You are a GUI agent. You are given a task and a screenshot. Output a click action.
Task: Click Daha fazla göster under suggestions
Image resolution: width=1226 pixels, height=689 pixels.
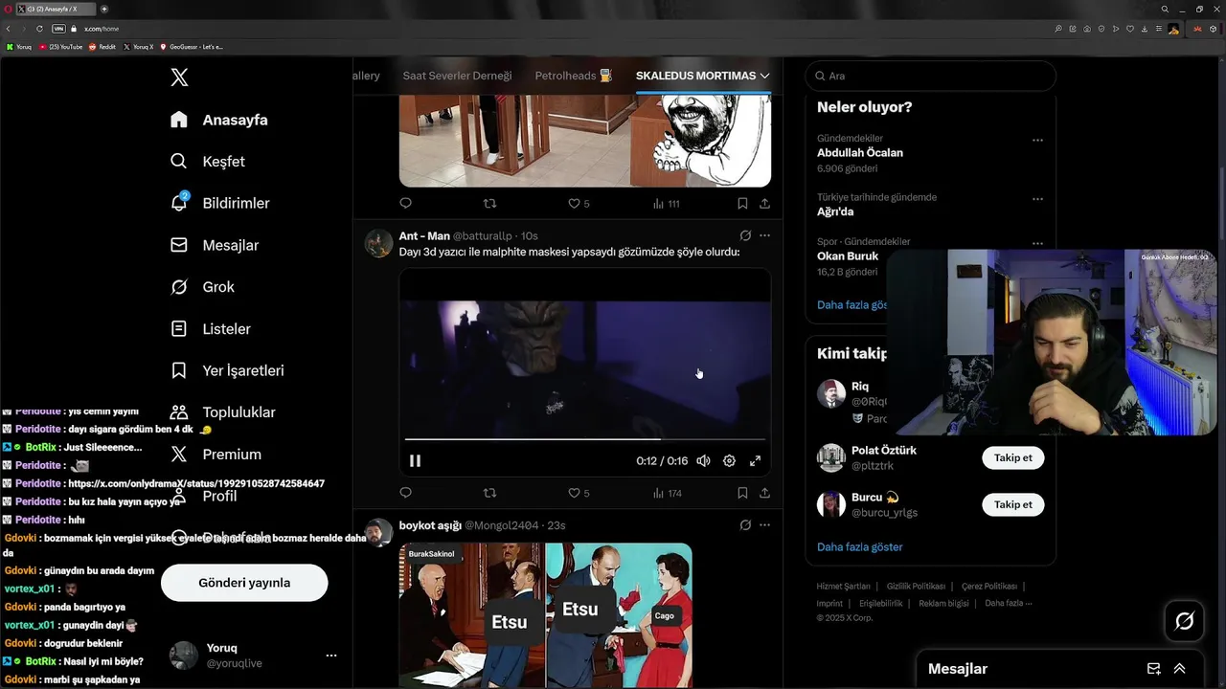(859, 547)
